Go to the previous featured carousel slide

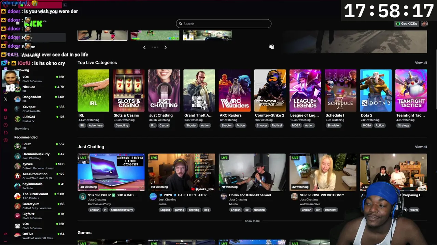click(x=144, y=47)
